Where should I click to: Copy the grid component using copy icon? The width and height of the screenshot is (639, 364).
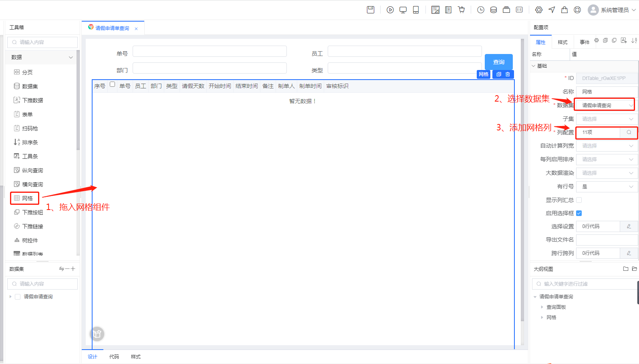click(499, 74)
